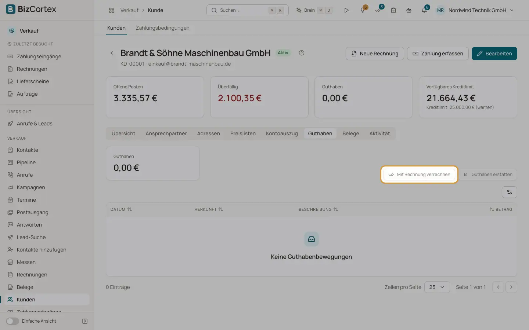
Task: Click the Neue Rechnung button
Action: (x=375, y=54)
